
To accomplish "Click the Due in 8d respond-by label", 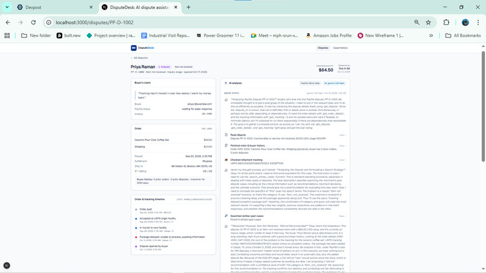I will point(344,69).
